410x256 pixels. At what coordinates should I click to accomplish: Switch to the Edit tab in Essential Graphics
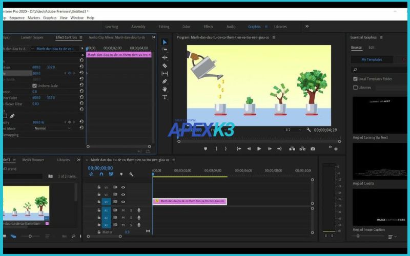click(x=371, y=47)
